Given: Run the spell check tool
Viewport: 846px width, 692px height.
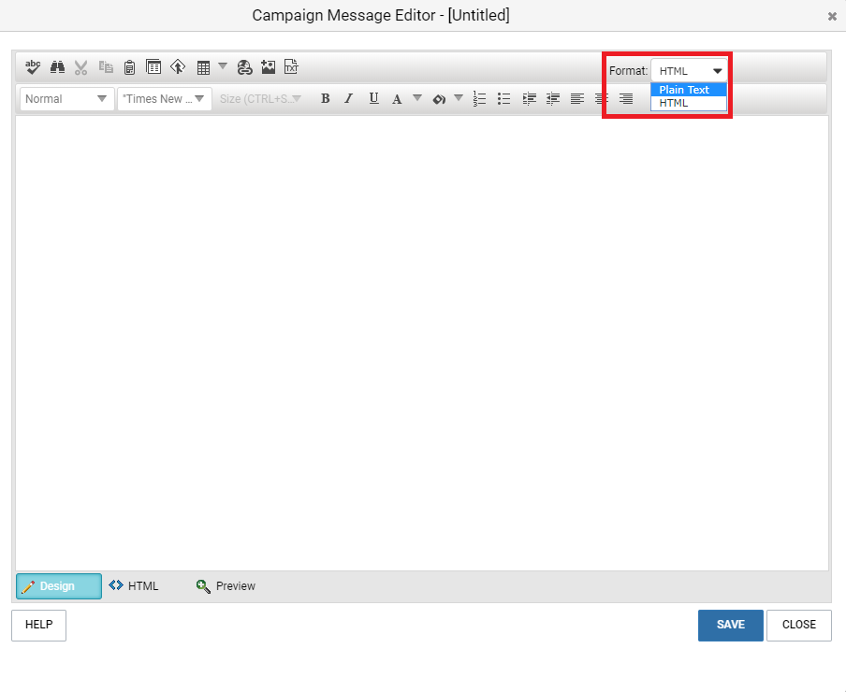Looking at the screenshot, I should point(33,67).
